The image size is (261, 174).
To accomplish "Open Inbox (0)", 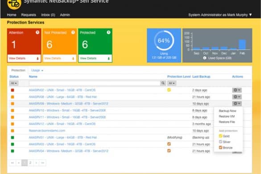I will pyautogui.click(x=48, y=15).
